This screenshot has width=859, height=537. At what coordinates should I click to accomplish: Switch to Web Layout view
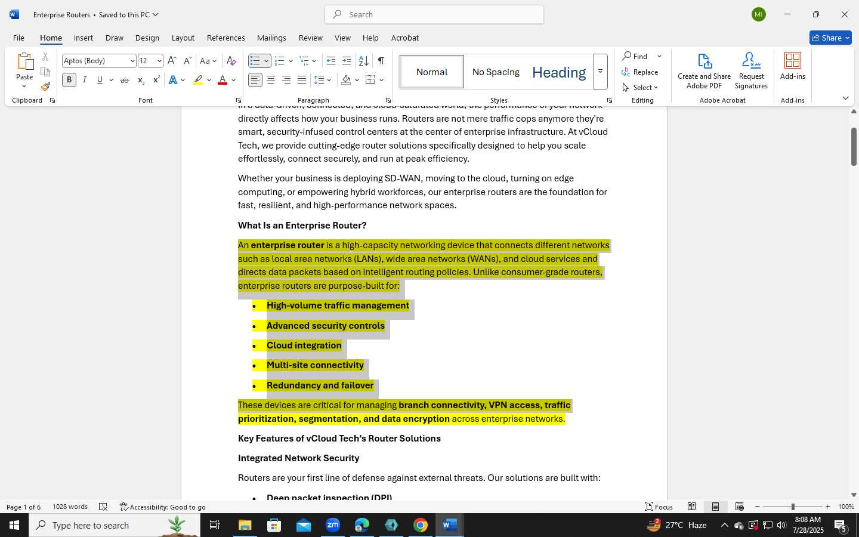pos(739,507)
